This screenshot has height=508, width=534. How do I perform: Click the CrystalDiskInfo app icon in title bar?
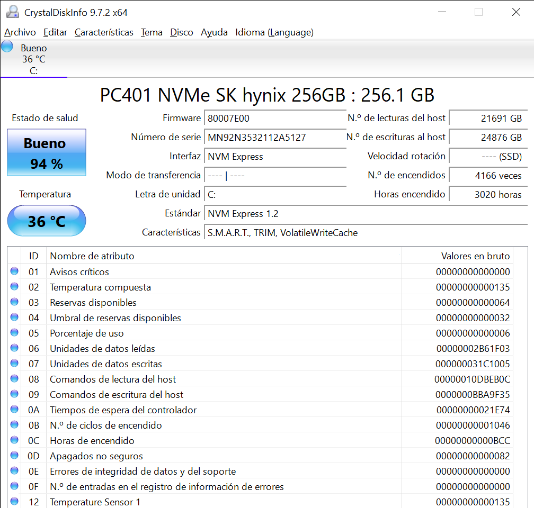pyautogui.click(x=11, y=12)
